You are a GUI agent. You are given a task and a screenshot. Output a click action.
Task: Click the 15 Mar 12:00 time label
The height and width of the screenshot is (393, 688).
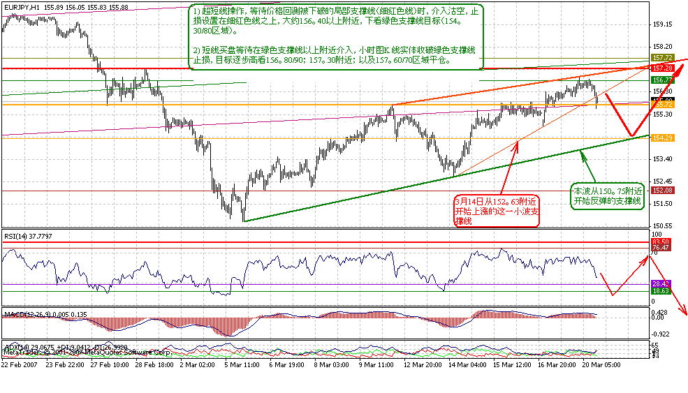(512, 365)
